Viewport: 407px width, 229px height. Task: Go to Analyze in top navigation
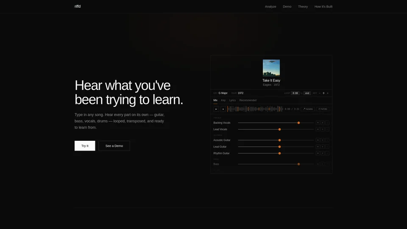point(270,6)
